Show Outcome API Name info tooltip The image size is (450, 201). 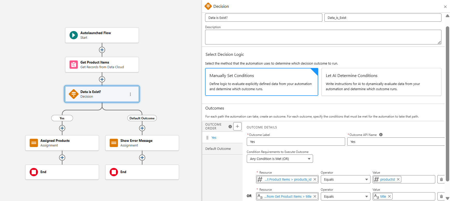(381, 135)
